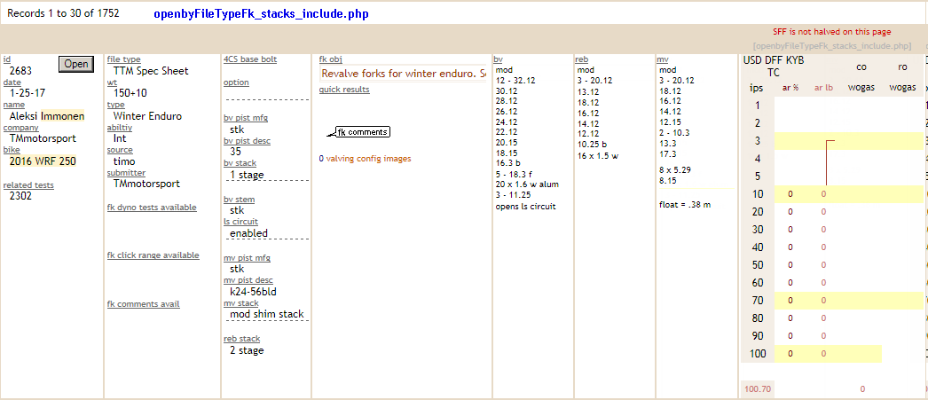
Task: Click the Open button for record 2683
Action: 75,64
